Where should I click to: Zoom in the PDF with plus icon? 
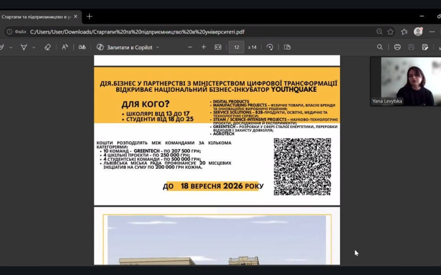203,47
